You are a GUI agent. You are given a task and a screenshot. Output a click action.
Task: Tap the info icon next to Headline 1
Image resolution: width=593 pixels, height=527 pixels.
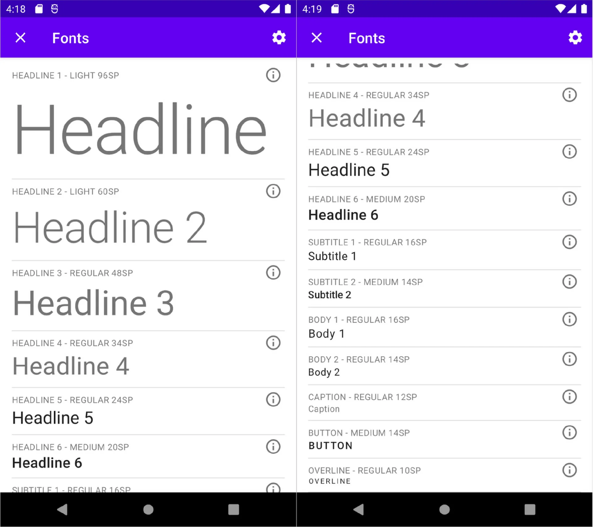(273, 75)
